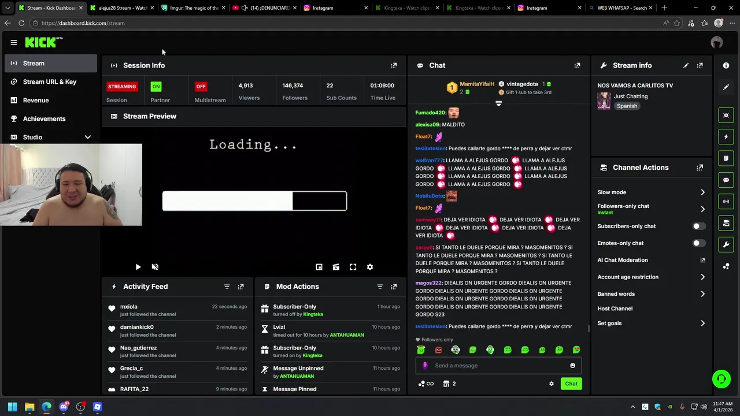740x416 pixels.
Task: Toggle Emotes-only chat
Action: (x=699, y=243)
